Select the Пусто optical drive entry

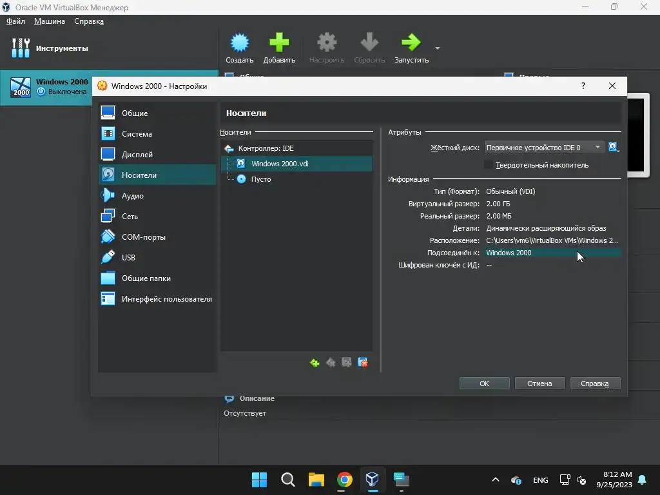pos(296,179)
